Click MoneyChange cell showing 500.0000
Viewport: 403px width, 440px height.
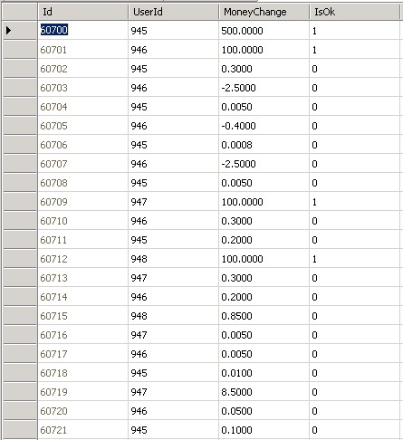tap(264, 30)
